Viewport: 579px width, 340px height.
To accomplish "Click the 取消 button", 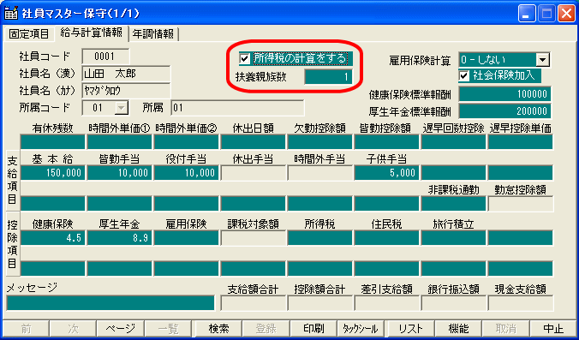I will tap(506, 328).
